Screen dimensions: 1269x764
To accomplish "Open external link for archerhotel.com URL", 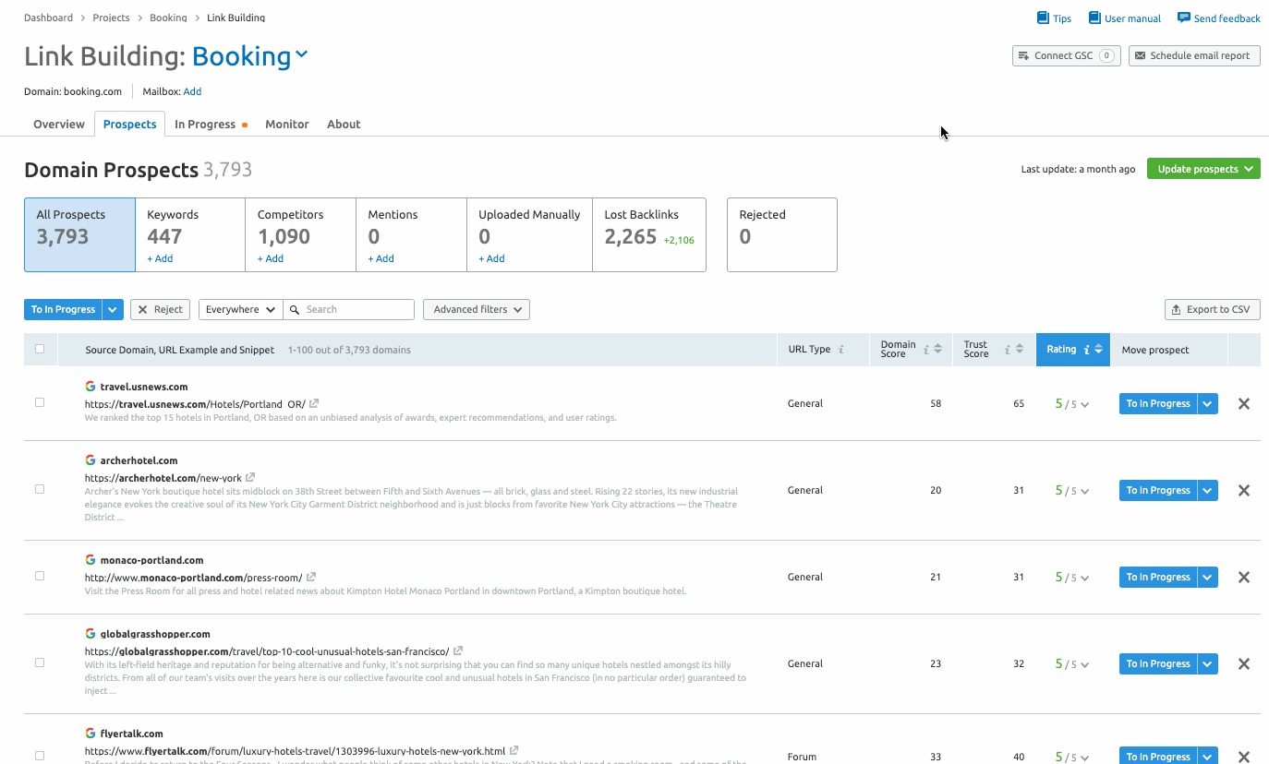I will (250, 477).
